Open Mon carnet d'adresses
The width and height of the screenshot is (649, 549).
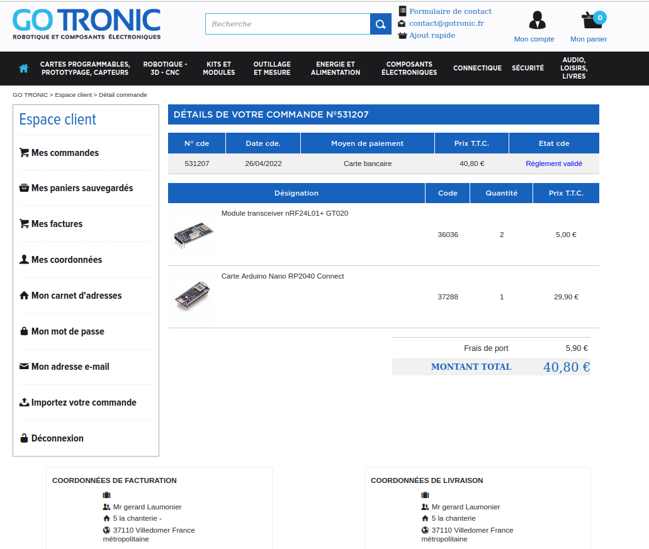pos(76,296)
